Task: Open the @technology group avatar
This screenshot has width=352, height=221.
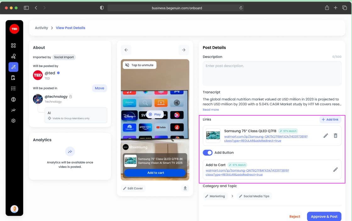Action: [38, 99]
